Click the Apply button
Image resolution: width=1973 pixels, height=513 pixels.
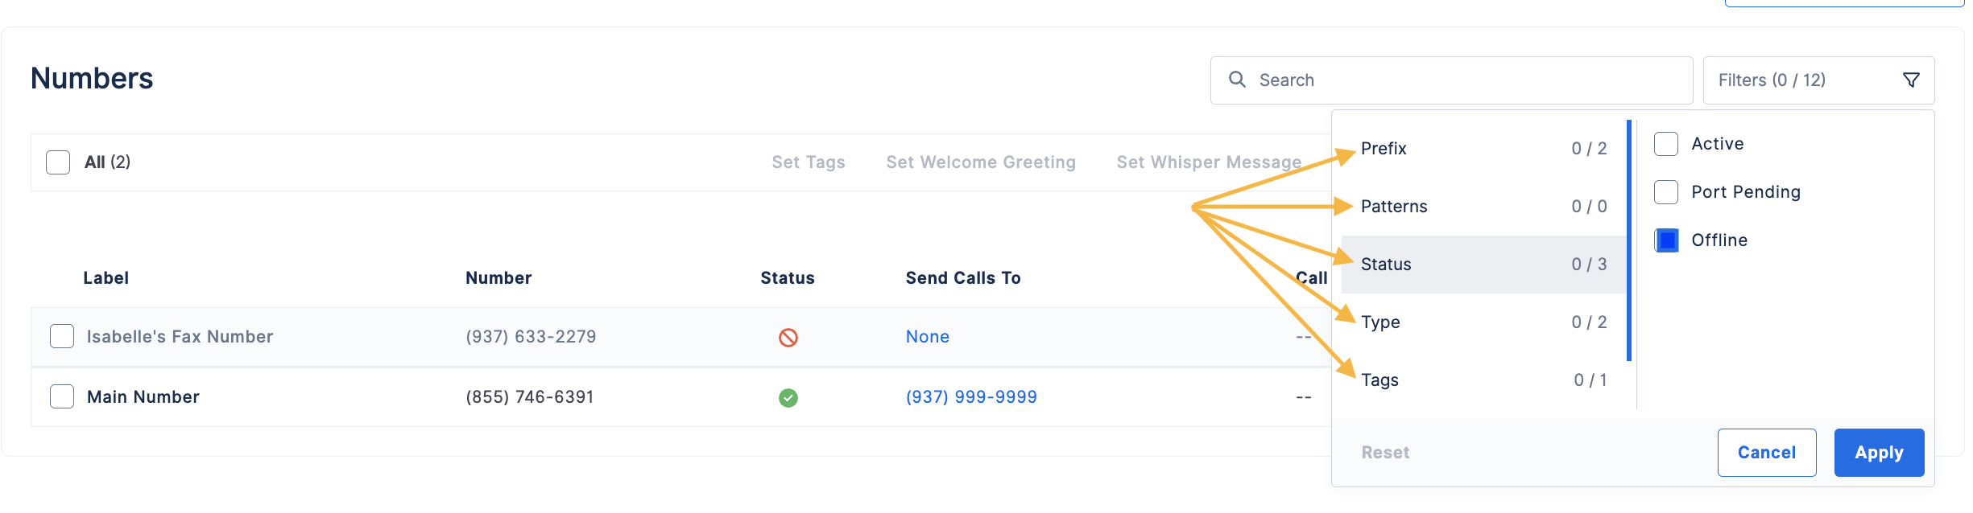tap(1879, 453)
